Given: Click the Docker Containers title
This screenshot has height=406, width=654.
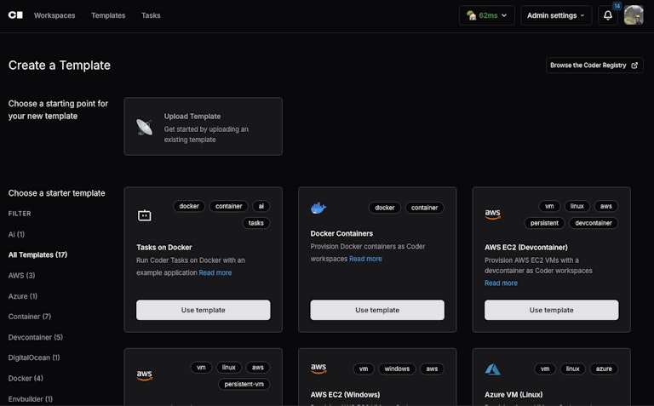Looking at the screenshot, I should point(341,233).
